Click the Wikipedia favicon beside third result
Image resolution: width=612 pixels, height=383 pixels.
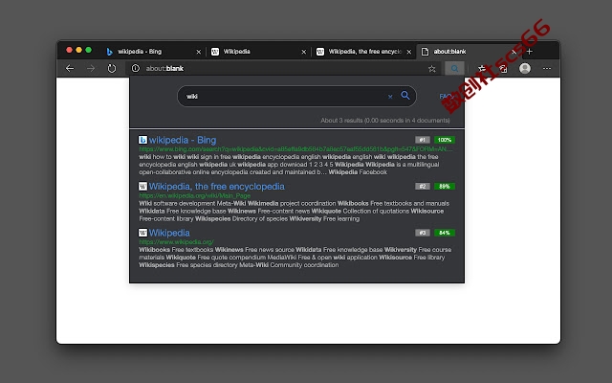(x=142, y=233)
